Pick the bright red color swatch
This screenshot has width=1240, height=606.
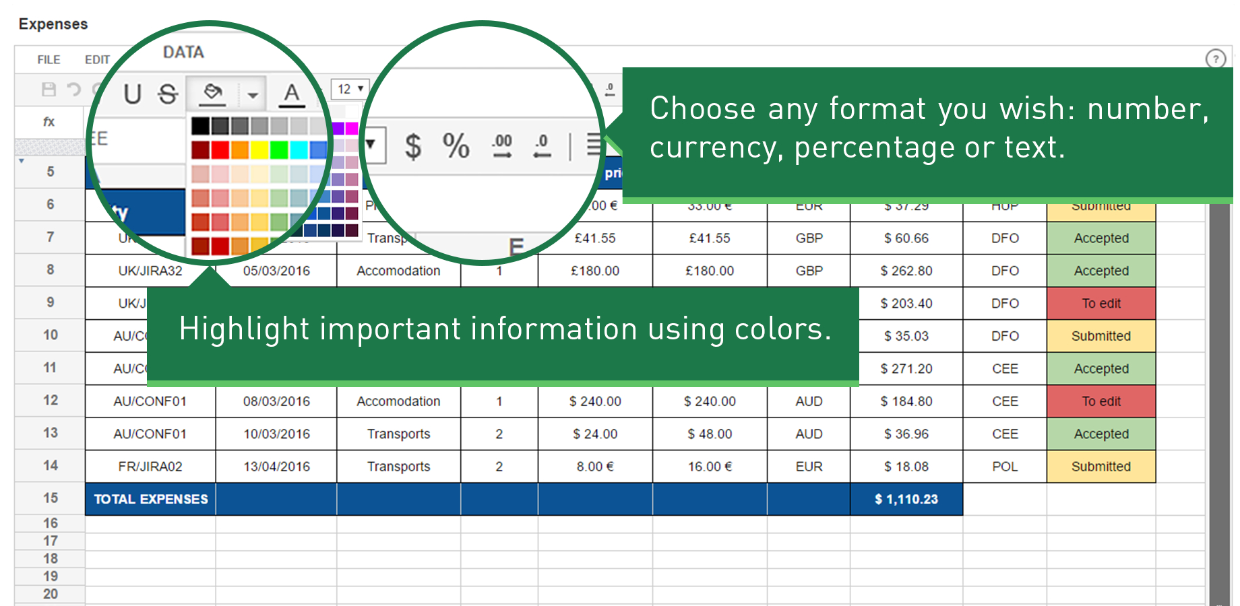tap(220, 149)
